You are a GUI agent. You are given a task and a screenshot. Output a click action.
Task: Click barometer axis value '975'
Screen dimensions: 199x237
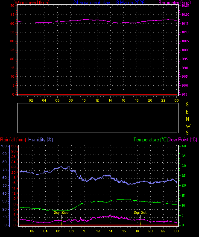pyautogui.click(x=184, y=94)
